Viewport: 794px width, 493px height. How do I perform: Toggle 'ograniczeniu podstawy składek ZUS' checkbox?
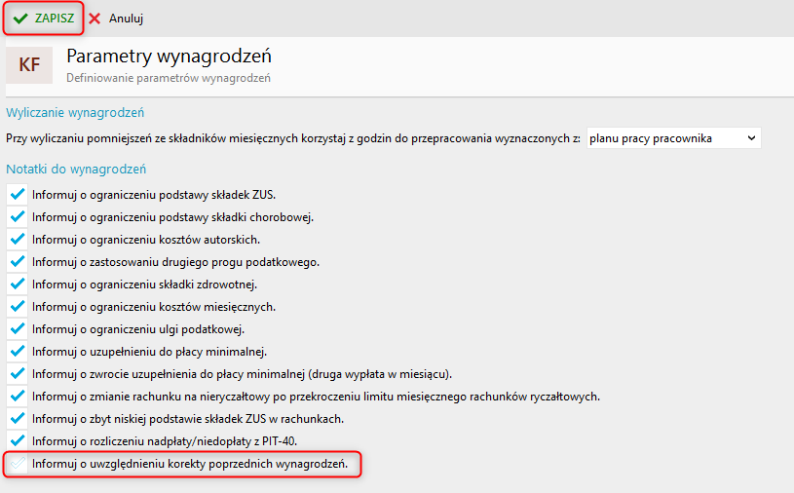coord(17,195)
